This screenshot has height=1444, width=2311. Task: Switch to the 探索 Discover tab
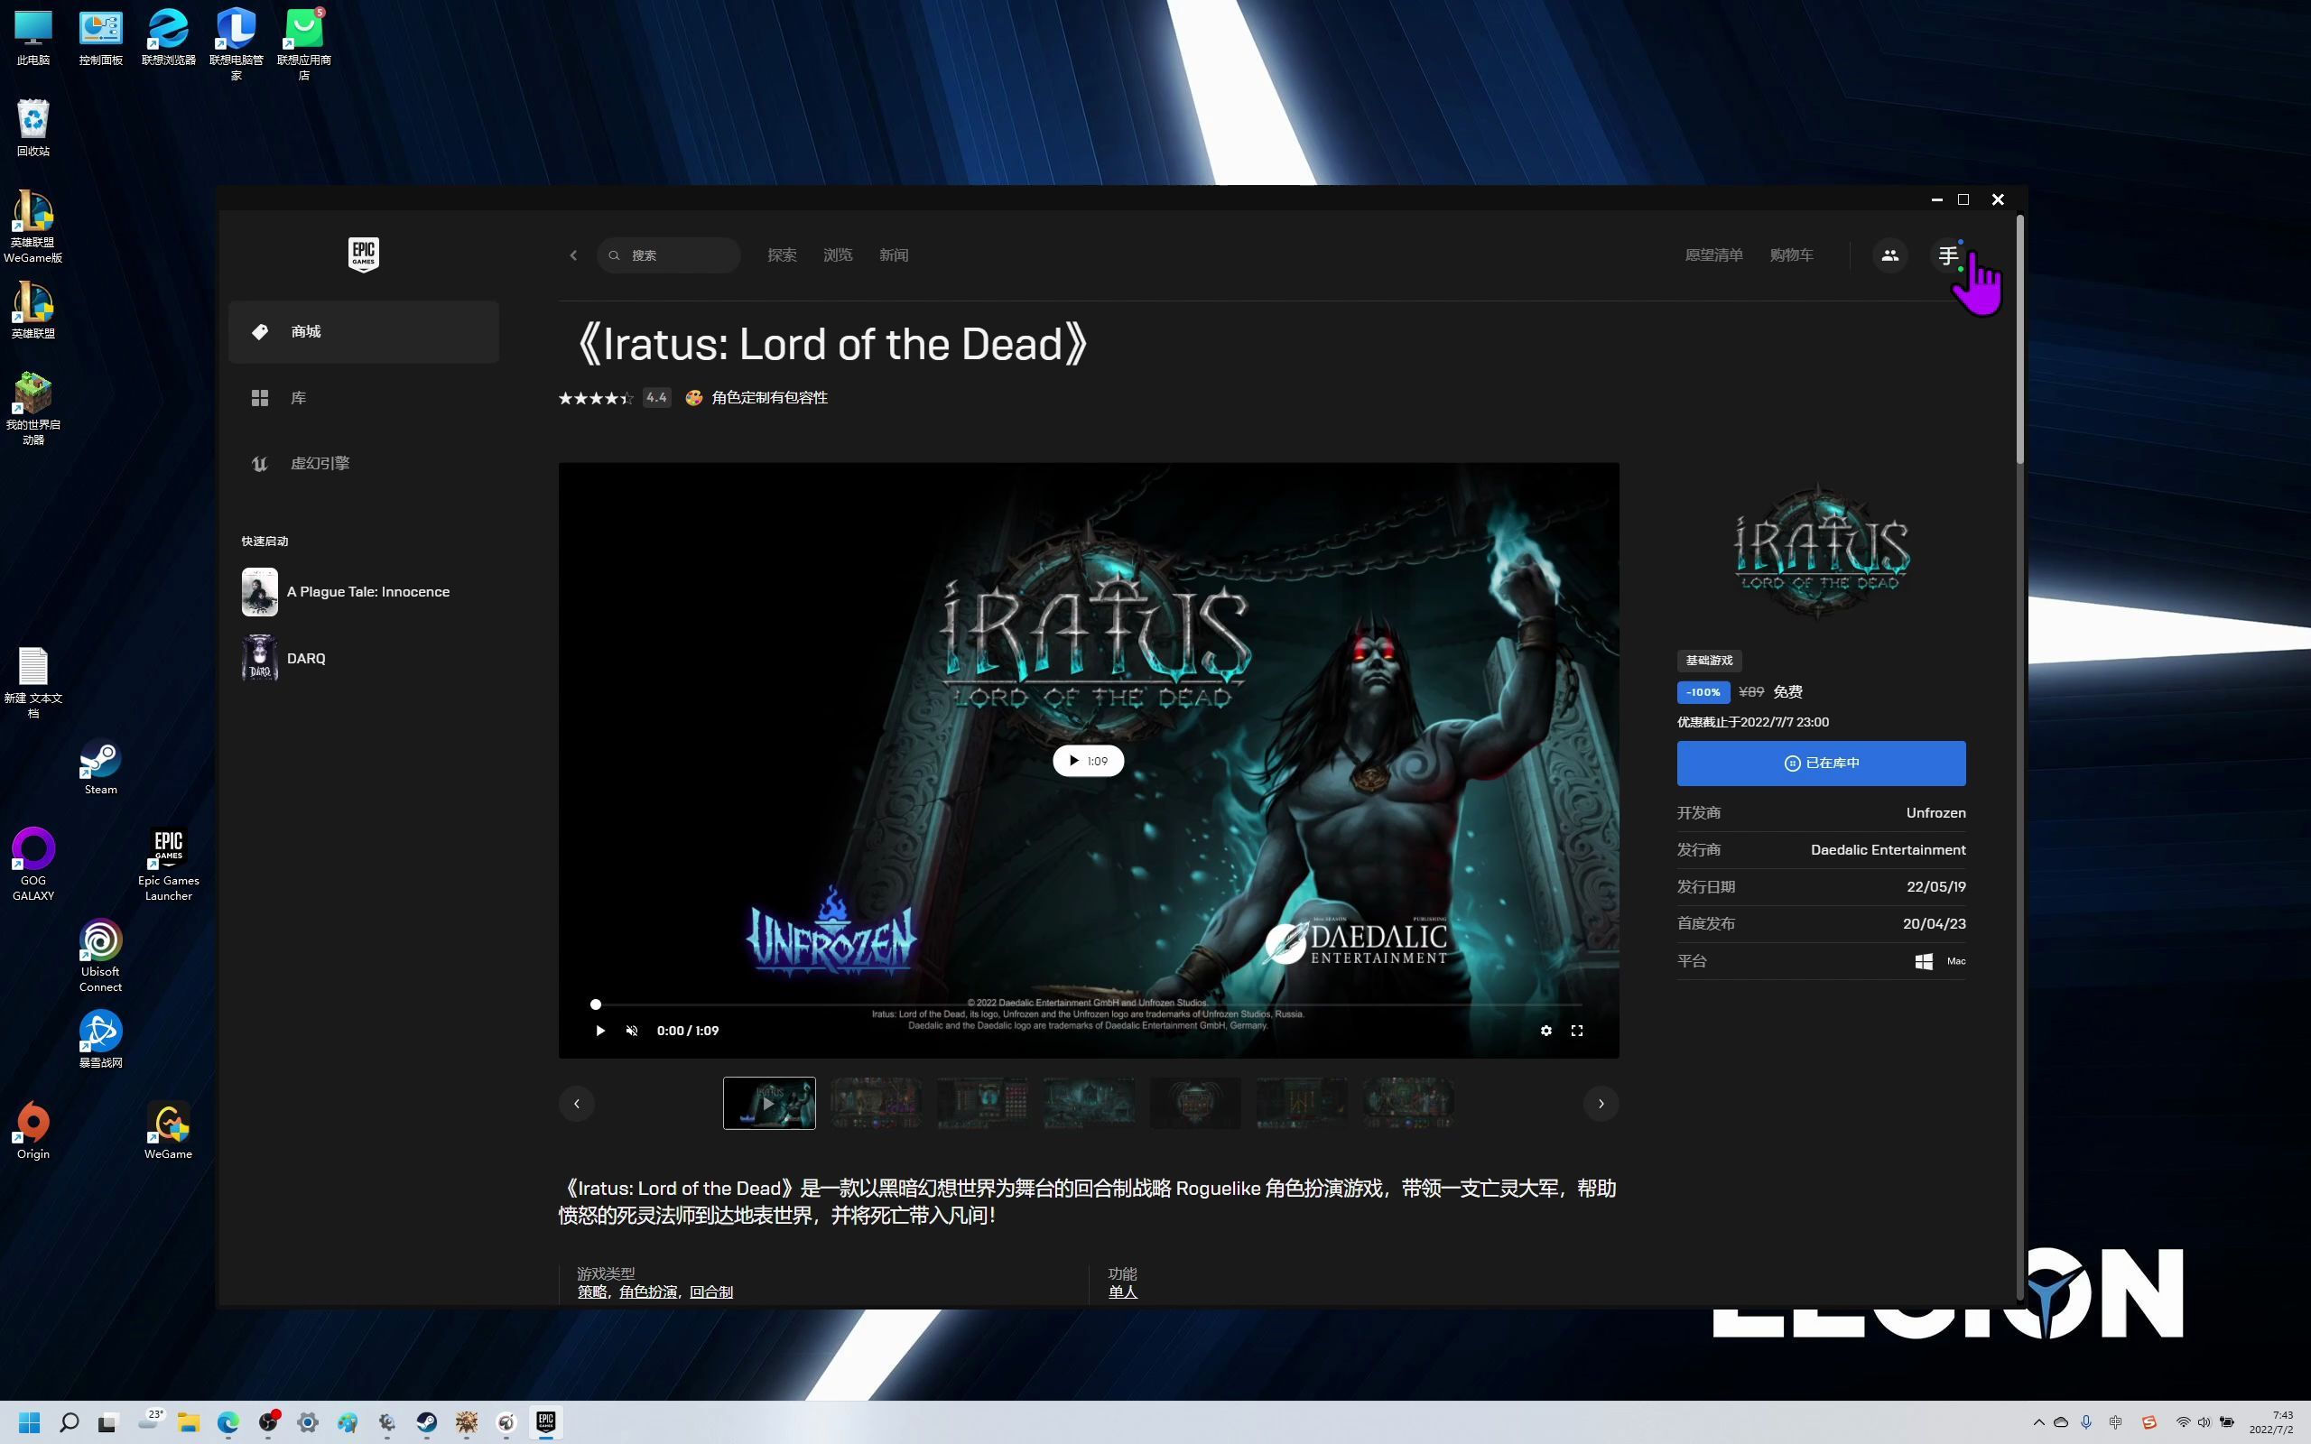(781, 255)
